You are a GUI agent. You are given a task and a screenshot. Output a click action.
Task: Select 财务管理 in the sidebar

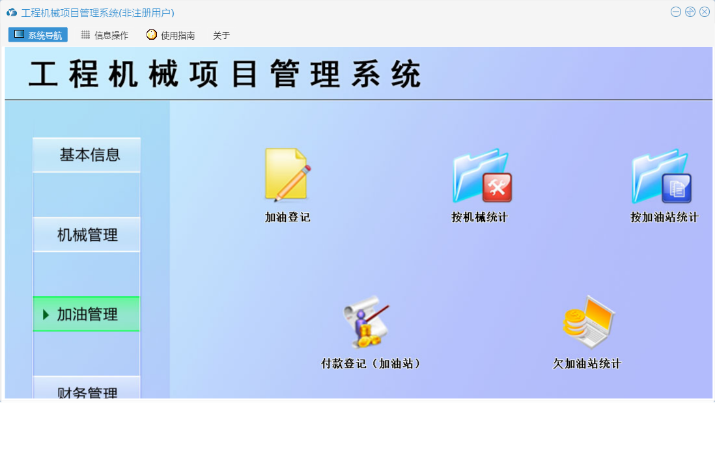click(x=87, y=388)
